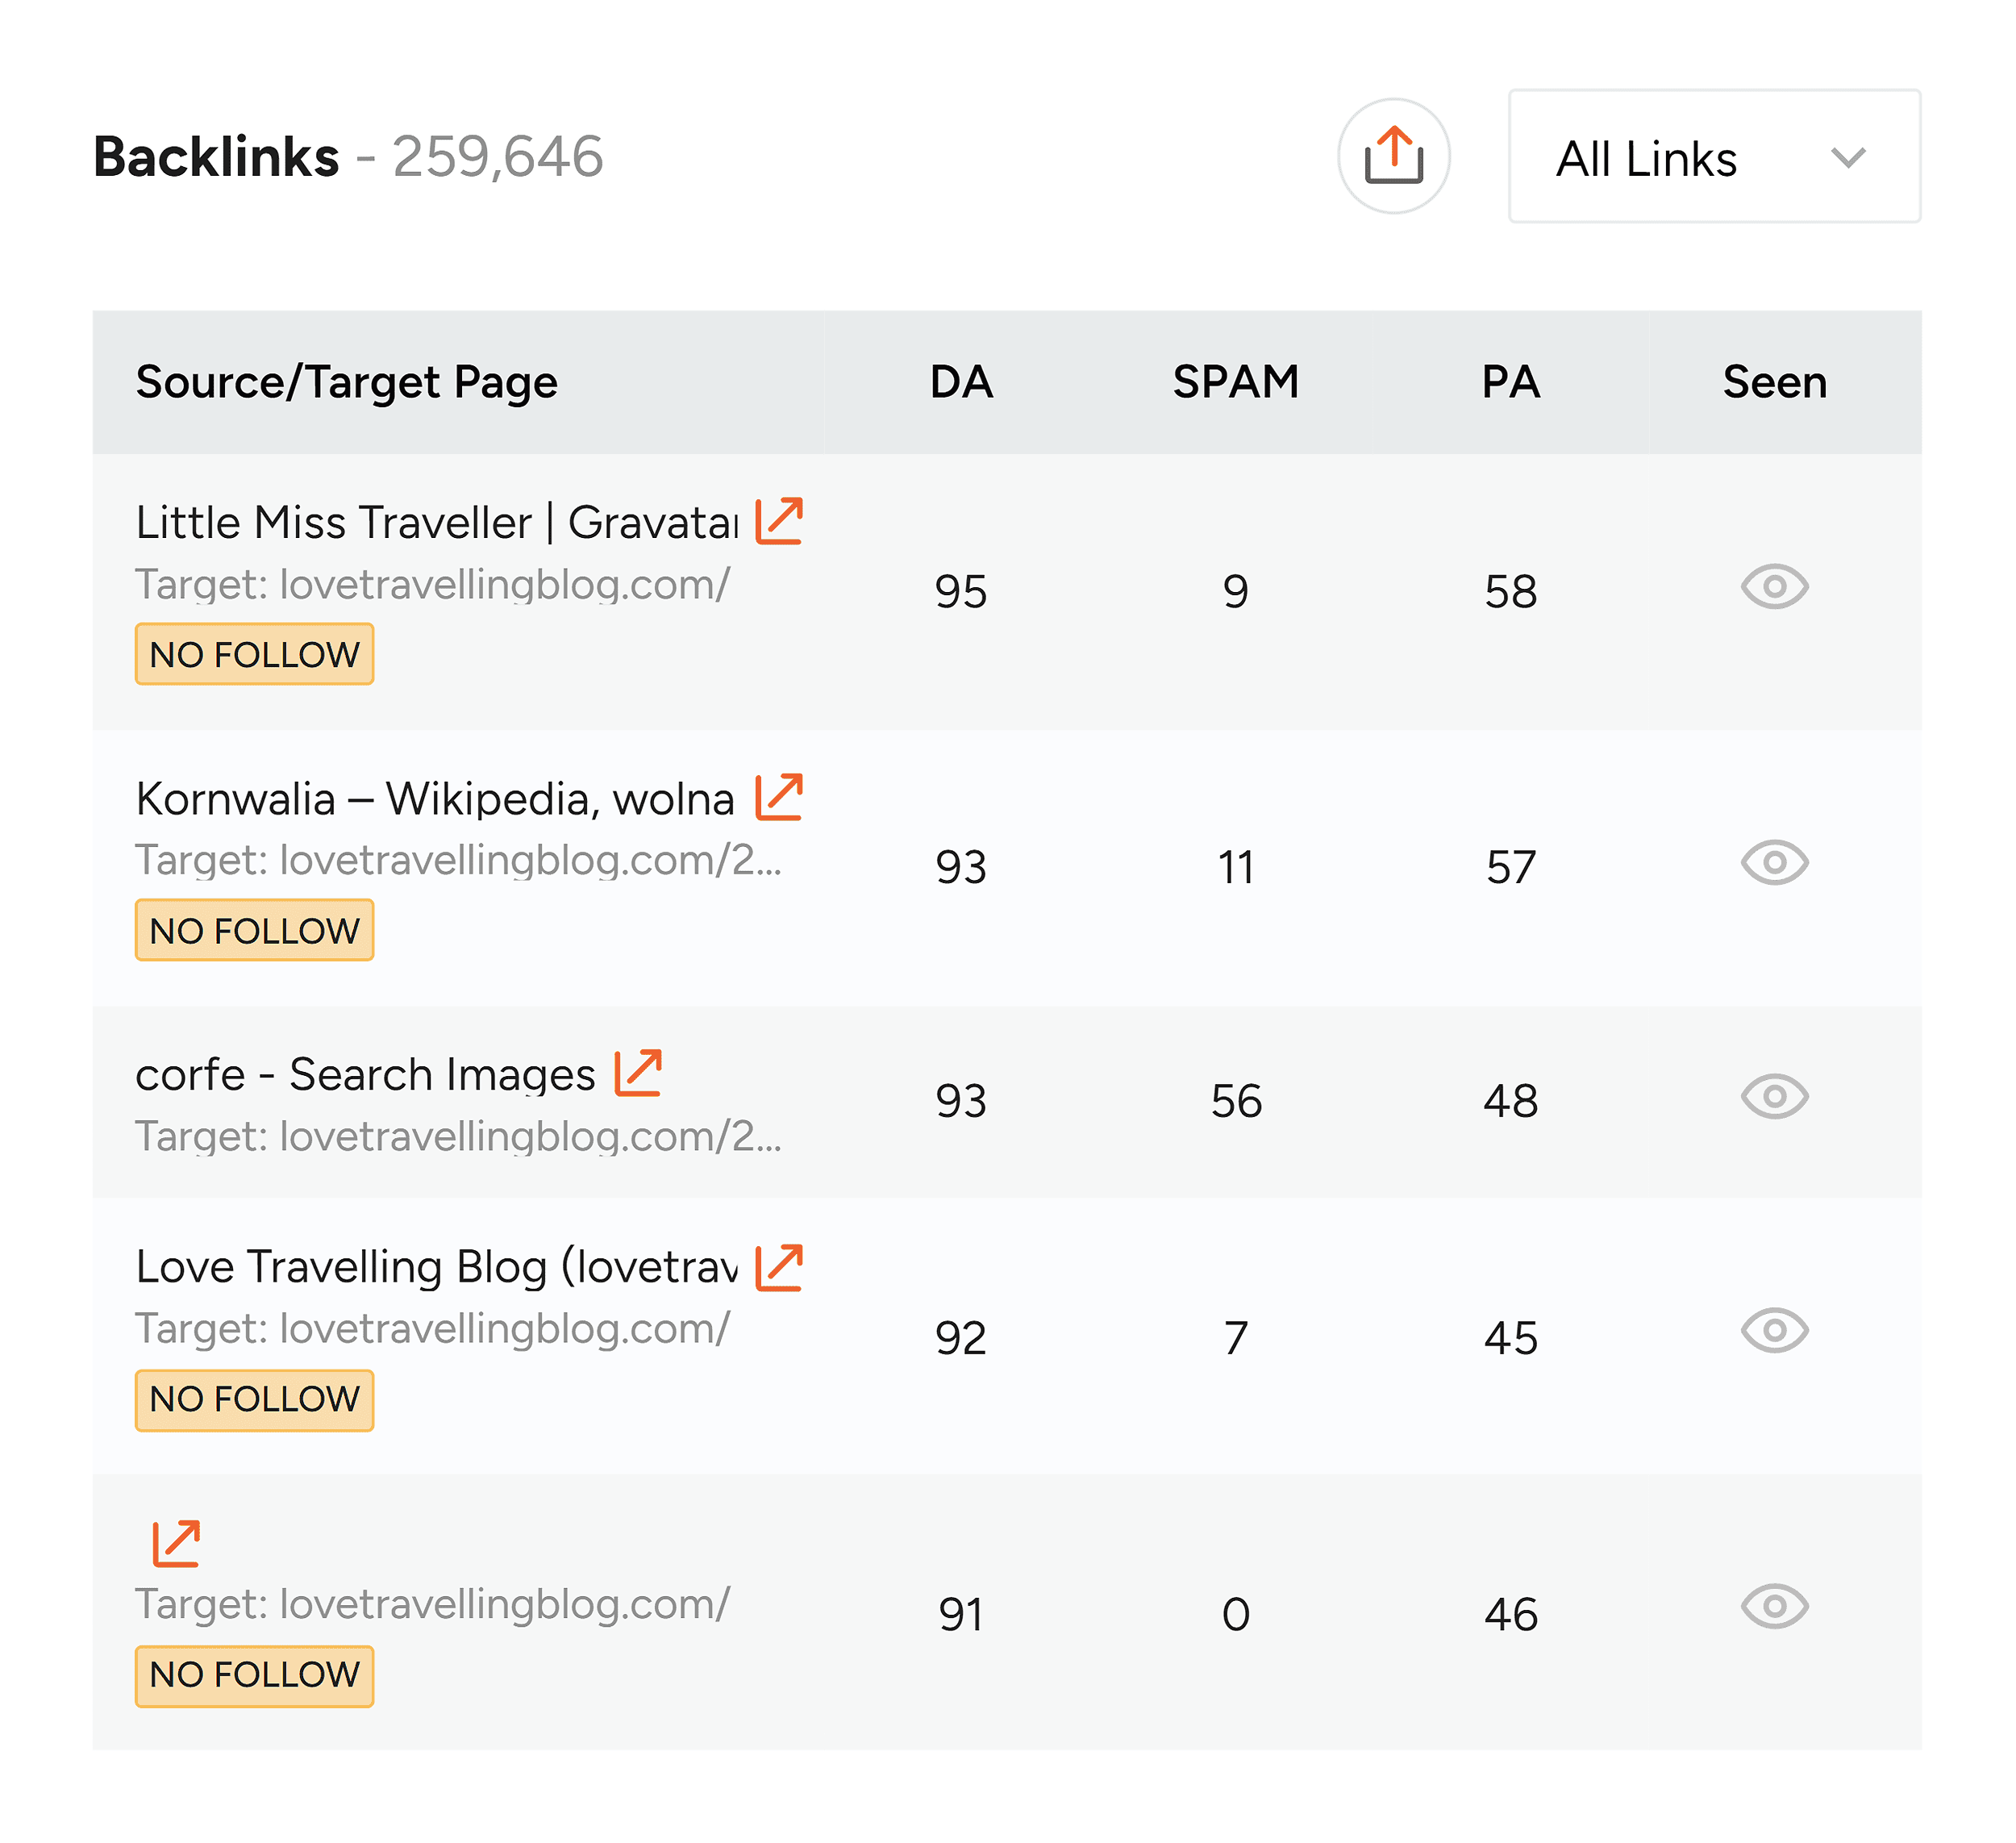2016x1843 pixels.
Task: Toggle seen status for Little Miss Traveller backlink
Action: coord(1774,589)
